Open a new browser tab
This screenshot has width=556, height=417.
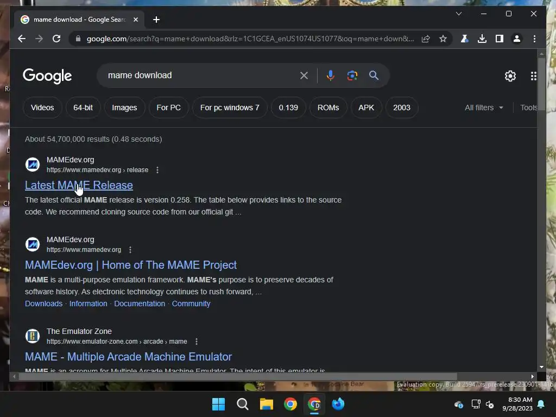(x=156, y=20)
